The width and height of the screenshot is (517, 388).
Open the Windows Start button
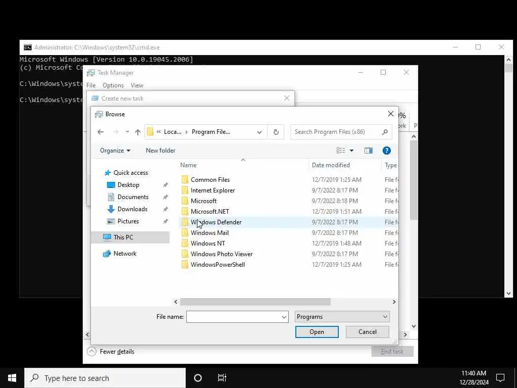coord(12,378)
